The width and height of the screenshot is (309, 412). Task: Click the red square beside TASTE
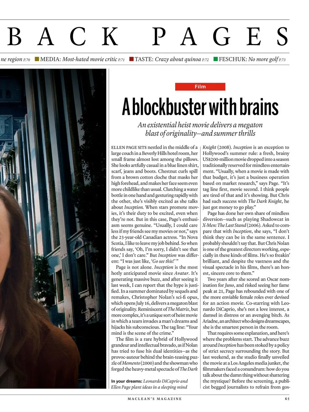[131, 59]
